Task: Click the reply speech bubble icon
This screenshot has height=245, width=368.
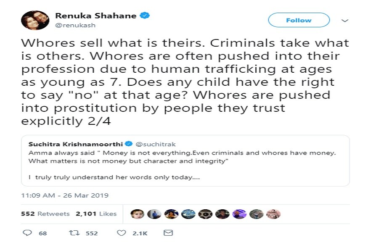Action: (28, 233)
